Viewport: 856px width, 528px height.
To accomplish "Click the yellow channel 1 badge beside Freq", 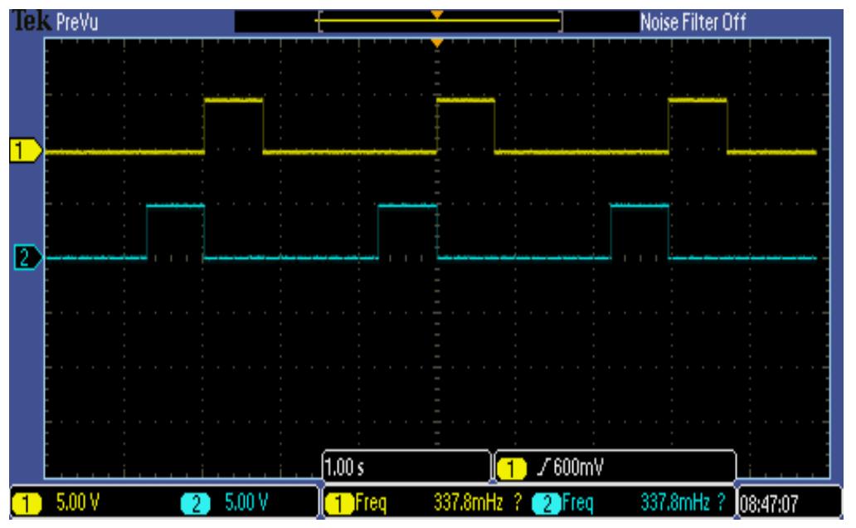I will tap(339, 503).
